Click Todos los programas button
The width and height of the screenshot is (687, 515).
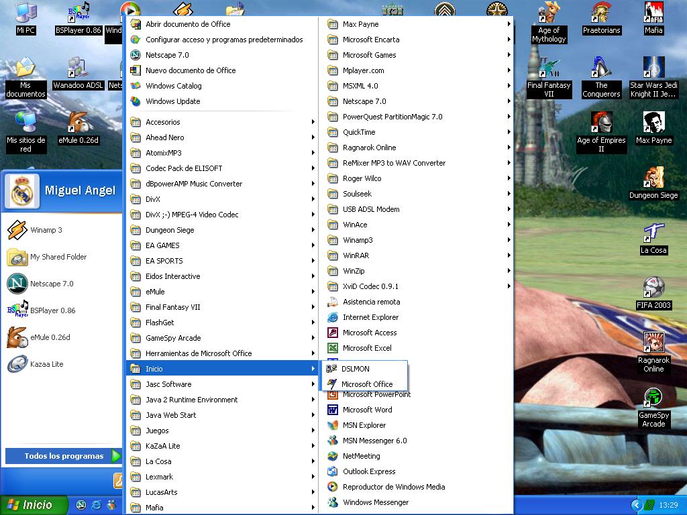coord(64,456)
